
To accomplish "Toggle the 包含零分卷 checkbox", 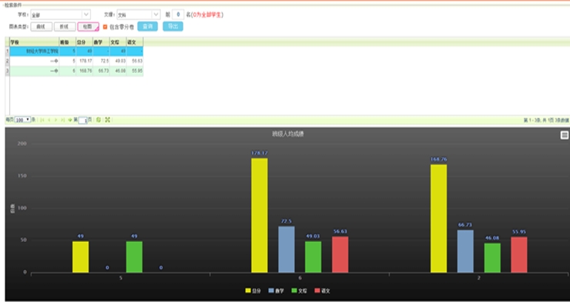I will point(105,27).
